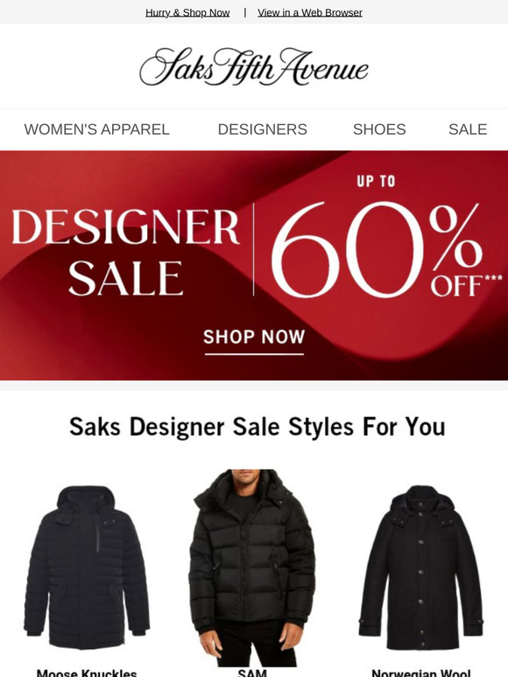Click the Hurry & Shop Now link
This screenshot has height=677, width=508.
click(x=187, y=12)
